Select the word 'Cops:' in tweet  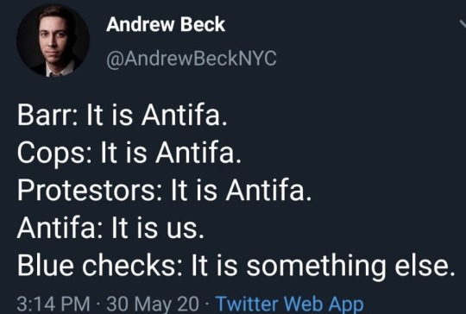click(55, 154)
